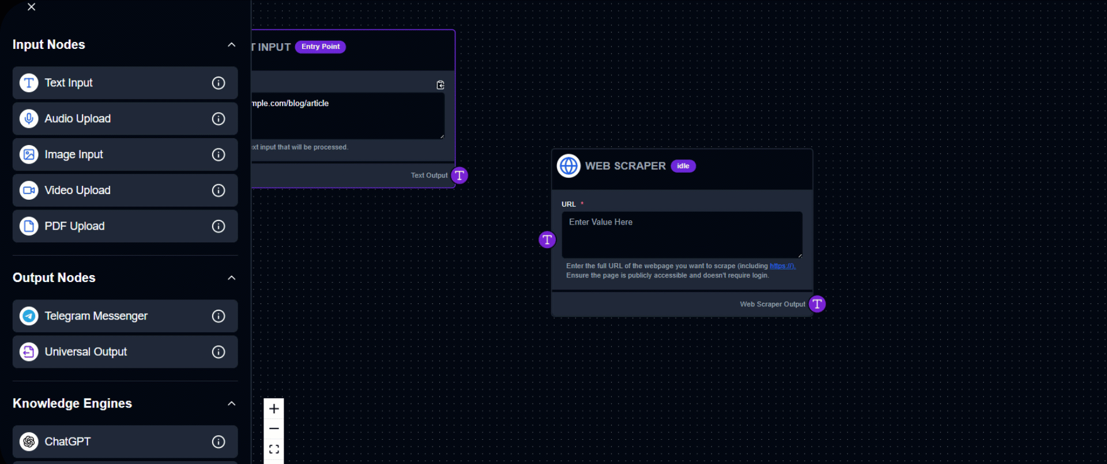
Task: Click the Web Scraper URL input field
Action: pos(681,234)
